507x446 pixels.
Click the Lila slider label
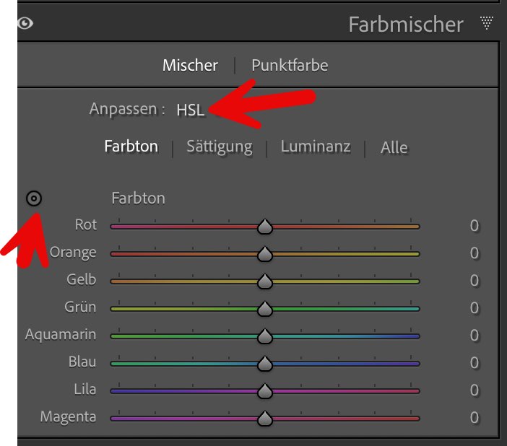click(x=85, y=390)
